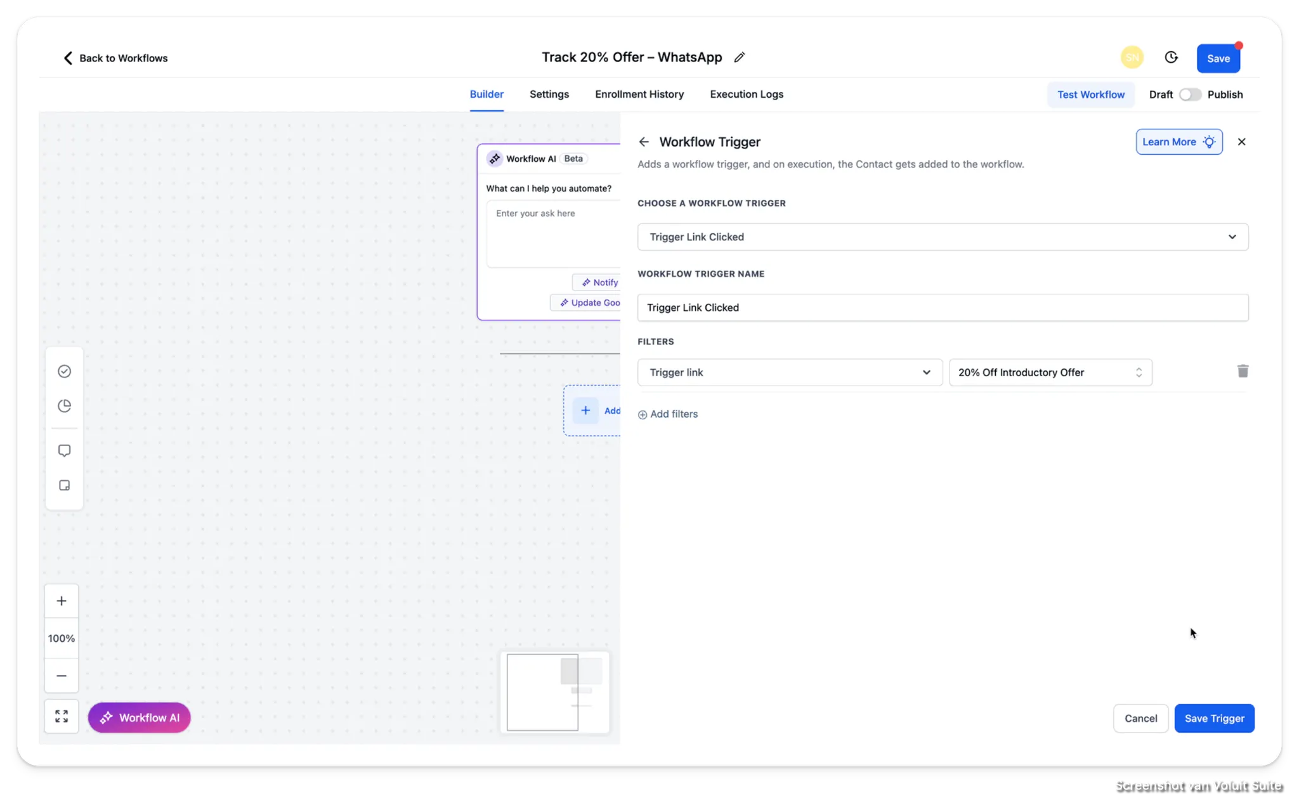Open version history clock icon
This screenshot has height=810, width=1299.
click(1171, 58)
